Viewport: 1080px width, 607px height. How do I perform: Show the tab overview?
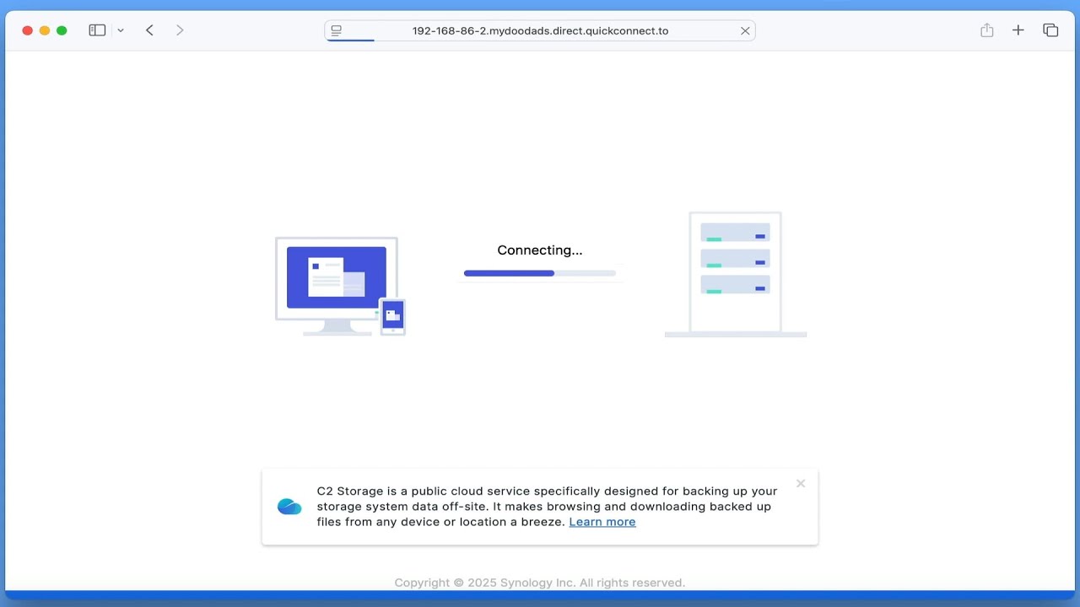(x=1050, y=30)
